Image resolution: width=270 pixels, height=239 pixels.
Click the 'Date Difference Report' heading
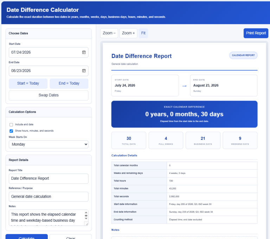[x=142, y=56]
